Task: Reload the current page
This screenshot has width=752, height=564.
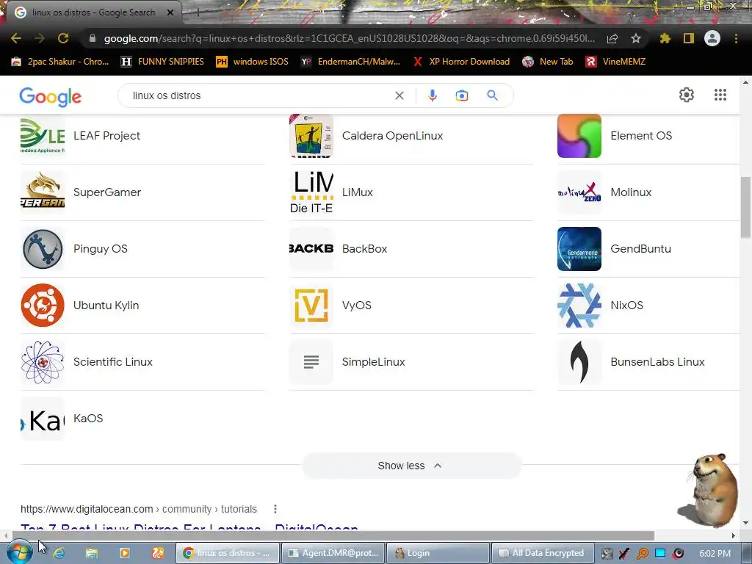Action: (63, 38)
